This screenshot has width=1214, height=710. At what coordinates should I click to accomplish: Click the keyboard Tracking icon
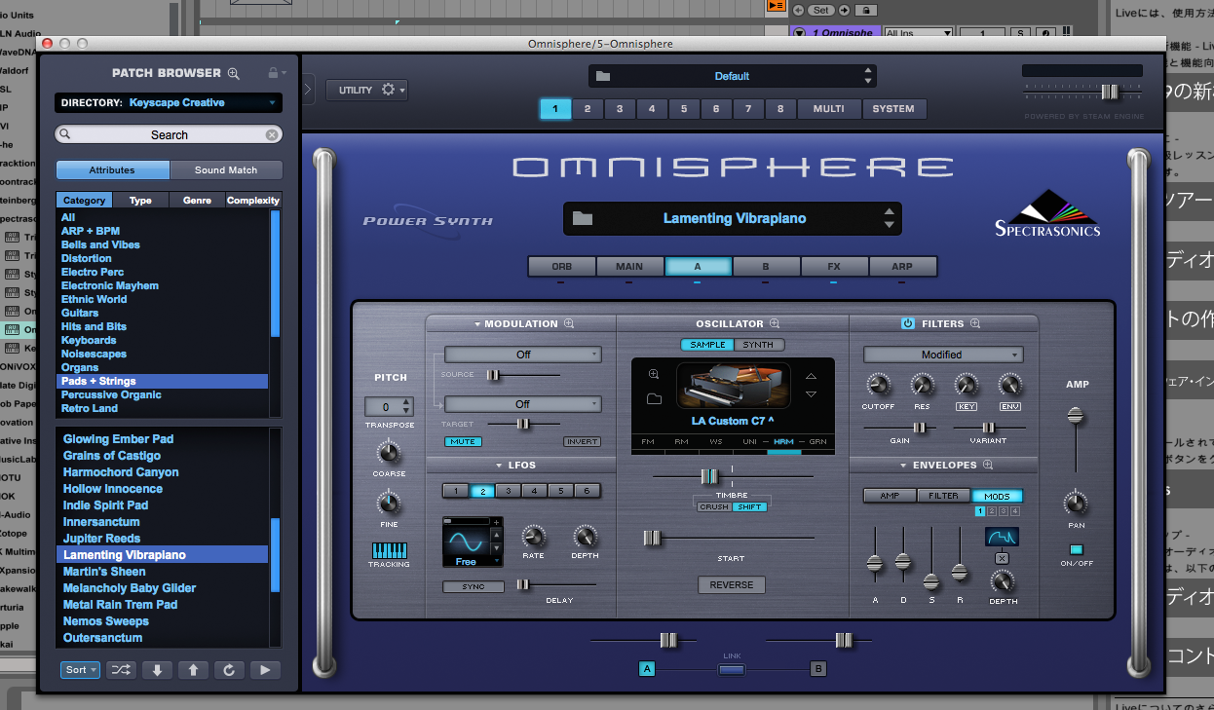[x=389, y=551]
